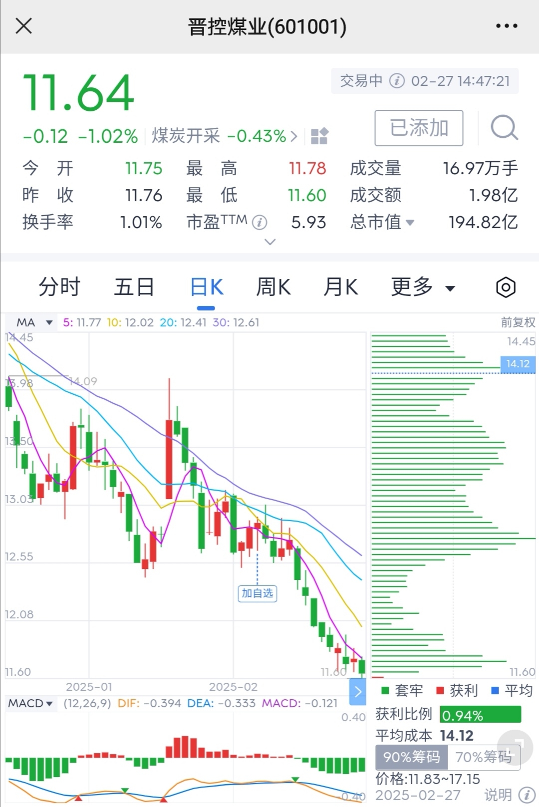This screenshot has width=539, height=807.
Task: Select the 日K chart tab
Action: click(x=207, y=287)
